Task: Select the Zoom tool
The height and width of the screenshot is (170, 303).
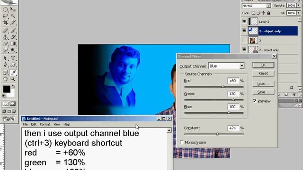Action: 13,79
